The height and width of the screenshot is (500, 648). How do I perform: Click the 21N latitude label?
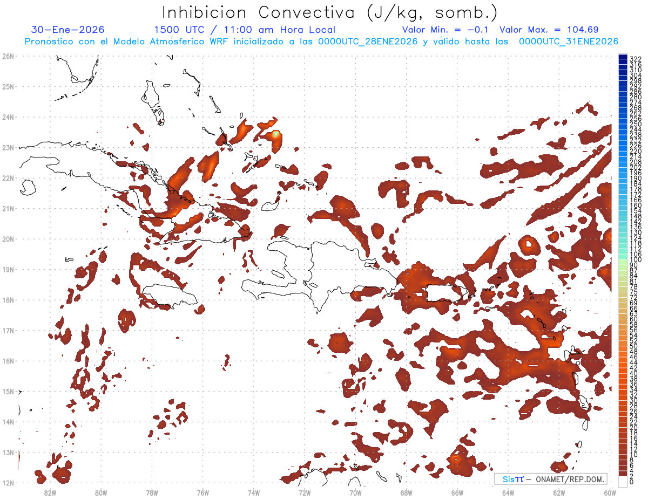coord(8,208)
